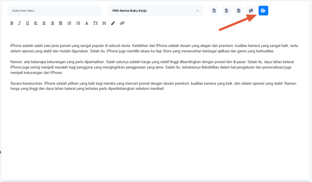
Task: Click the Dokumen Baru name field
Action: pyautogui.click(x=55, y=11)
